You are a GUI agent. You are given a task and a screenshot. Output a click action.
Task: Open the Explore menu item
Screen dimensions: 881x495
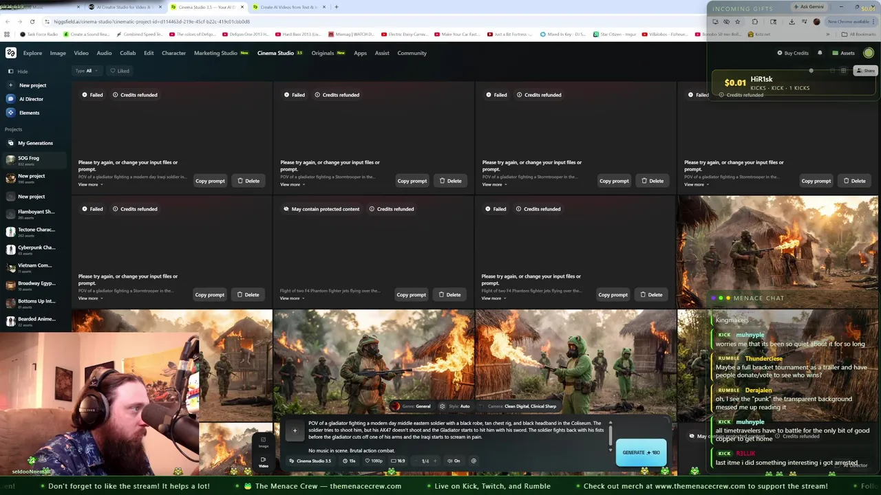tap(32, 53)
